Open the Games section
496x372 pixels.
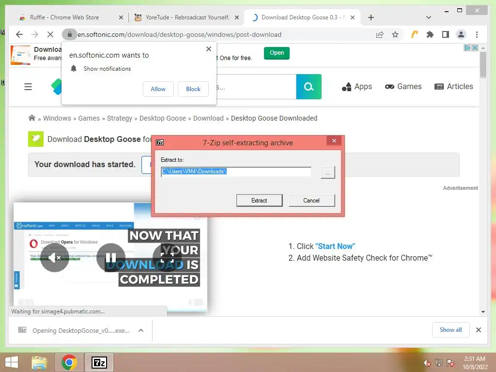[403, 87]
